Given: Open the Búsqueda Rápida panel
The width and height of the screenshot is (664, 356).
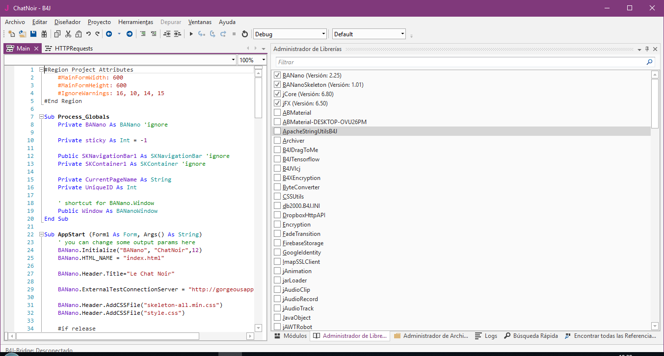Looking at the screenshot, I should pyautogui.click(x=531, y=336).
